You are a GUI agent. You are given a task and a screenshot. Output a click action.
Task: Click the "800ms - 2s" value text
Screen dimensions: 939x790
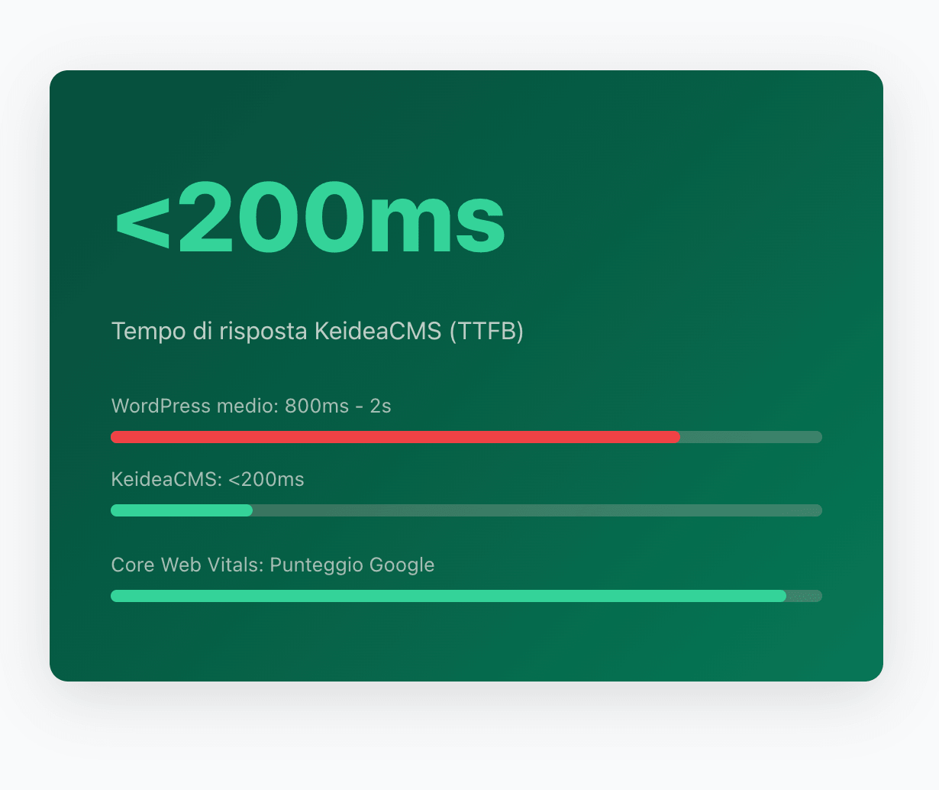tap(337, 406)
